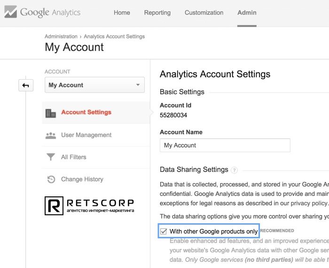This screenshot has width=329, height=268.
Task: Click the Account Name label
Action: point(181,132)
